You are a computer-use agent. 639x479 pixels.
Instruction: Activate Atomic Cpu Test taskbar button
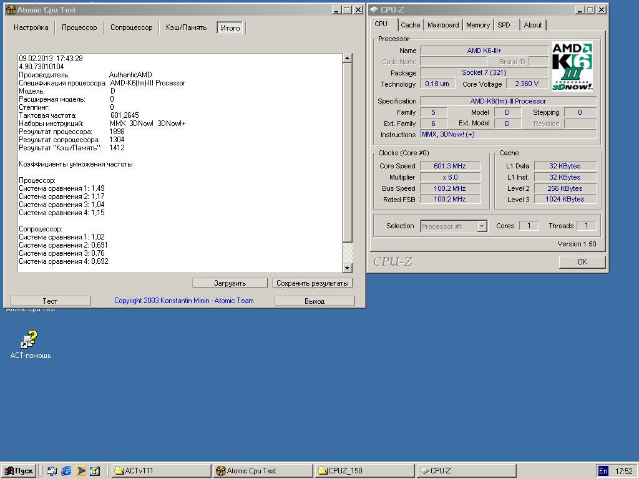click(263, 471)
